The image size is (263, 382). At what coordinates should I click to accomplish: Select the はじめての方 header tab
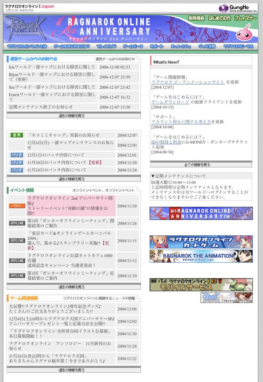pos(219,18)
